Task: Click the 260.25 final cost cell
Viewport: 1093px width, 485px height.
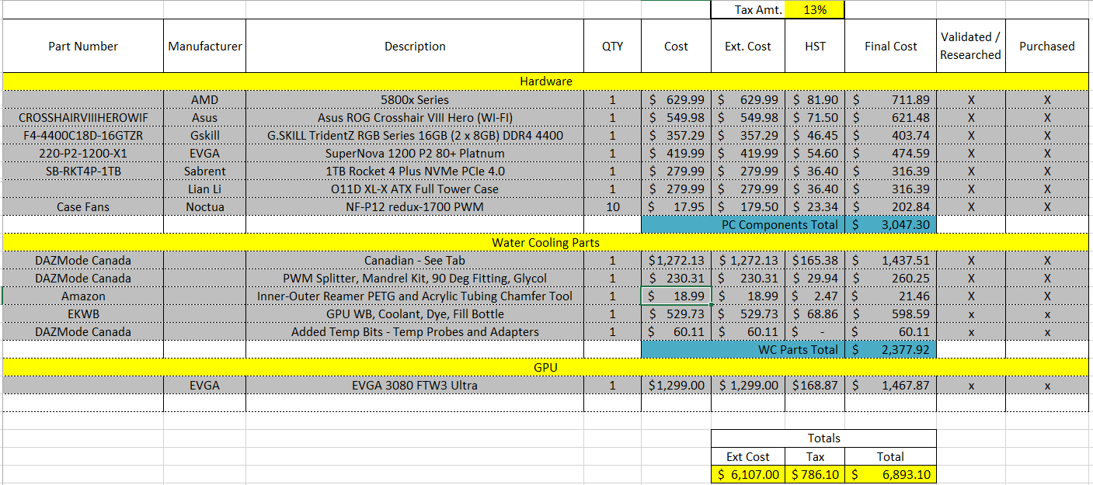Action: [890, 279]
